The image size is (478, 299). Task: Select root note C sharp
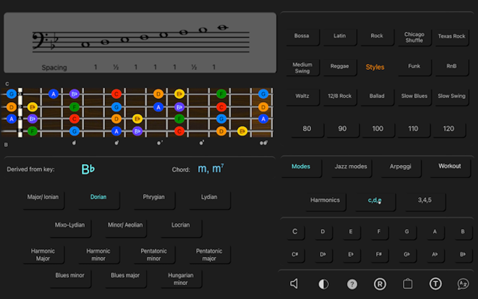point(295,255)
